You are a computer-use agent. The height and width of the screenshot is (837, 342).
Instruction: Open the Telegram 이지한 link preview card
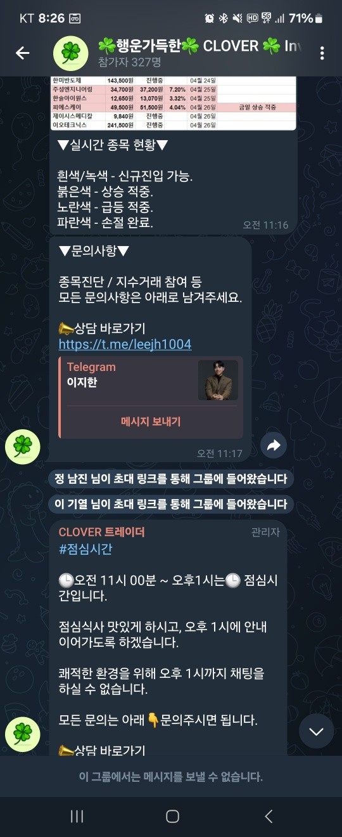tap(151, 397)
